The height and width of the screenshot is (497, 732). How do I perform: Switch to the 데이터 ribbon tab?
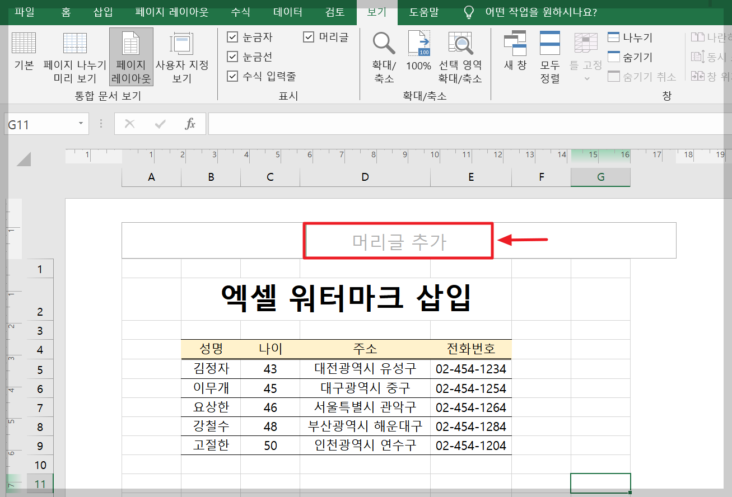tap(287, 12)
